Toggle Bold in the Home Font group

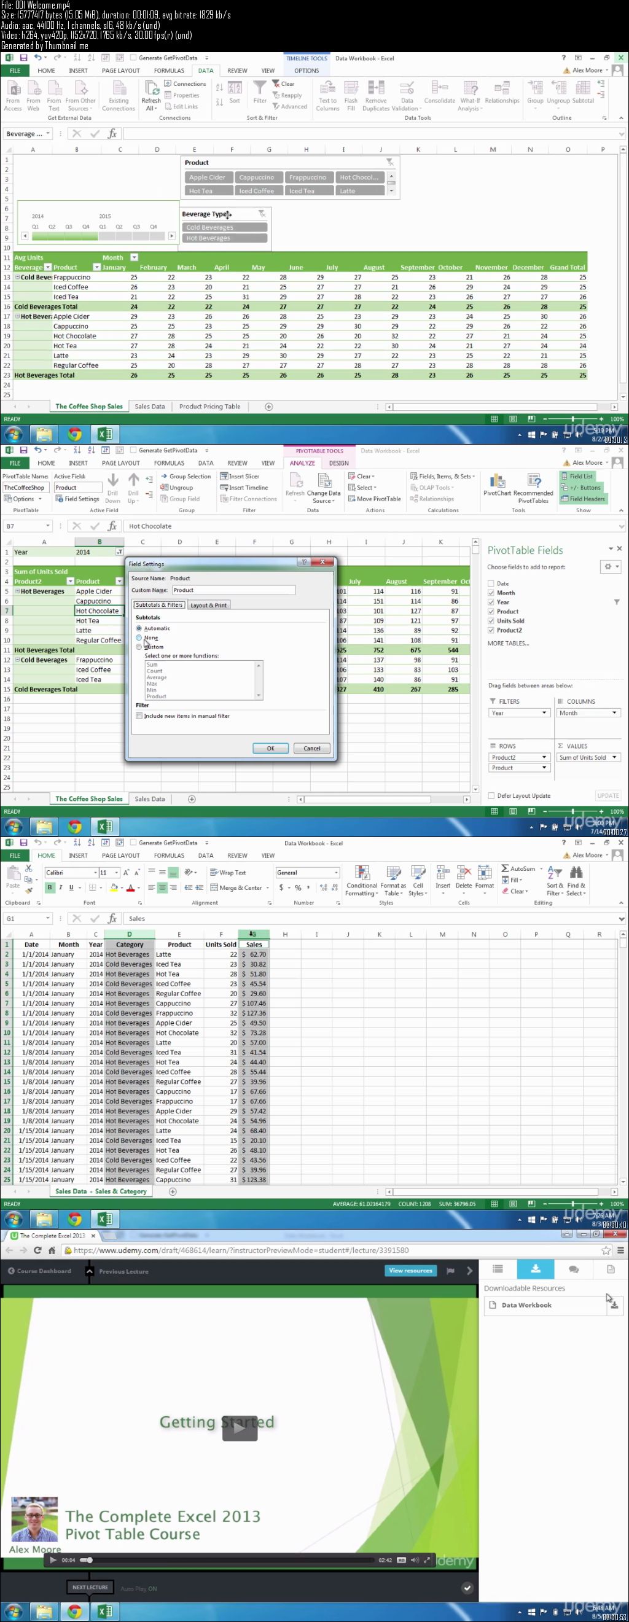pyautogui.click(x=50, y=887)
